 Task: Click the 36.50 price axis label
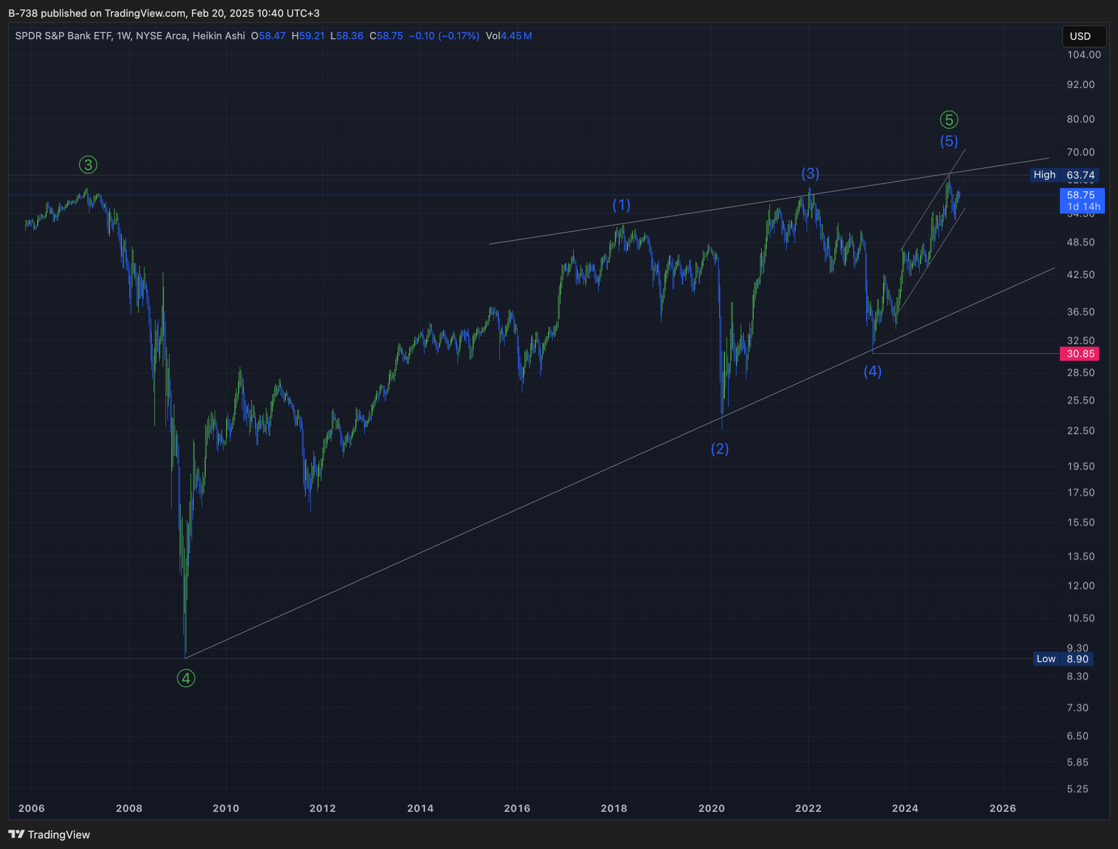(1081, 311)
